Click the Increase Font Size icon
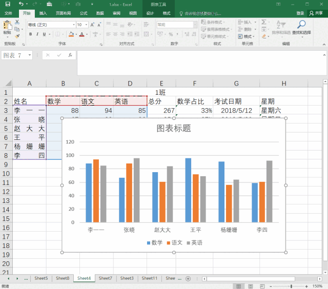The image size is (328, 289). click(92, 25)
